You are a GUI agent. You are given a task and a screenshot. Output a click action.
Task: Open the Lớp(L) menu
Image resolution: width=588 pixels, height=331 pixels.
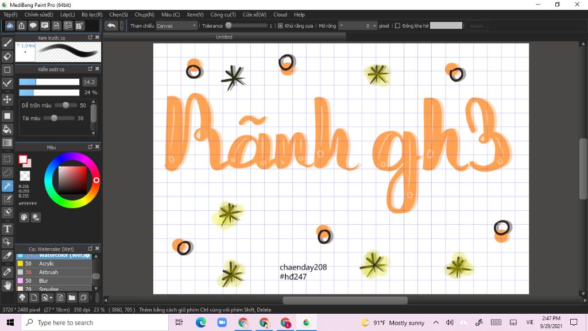(68, 14)
